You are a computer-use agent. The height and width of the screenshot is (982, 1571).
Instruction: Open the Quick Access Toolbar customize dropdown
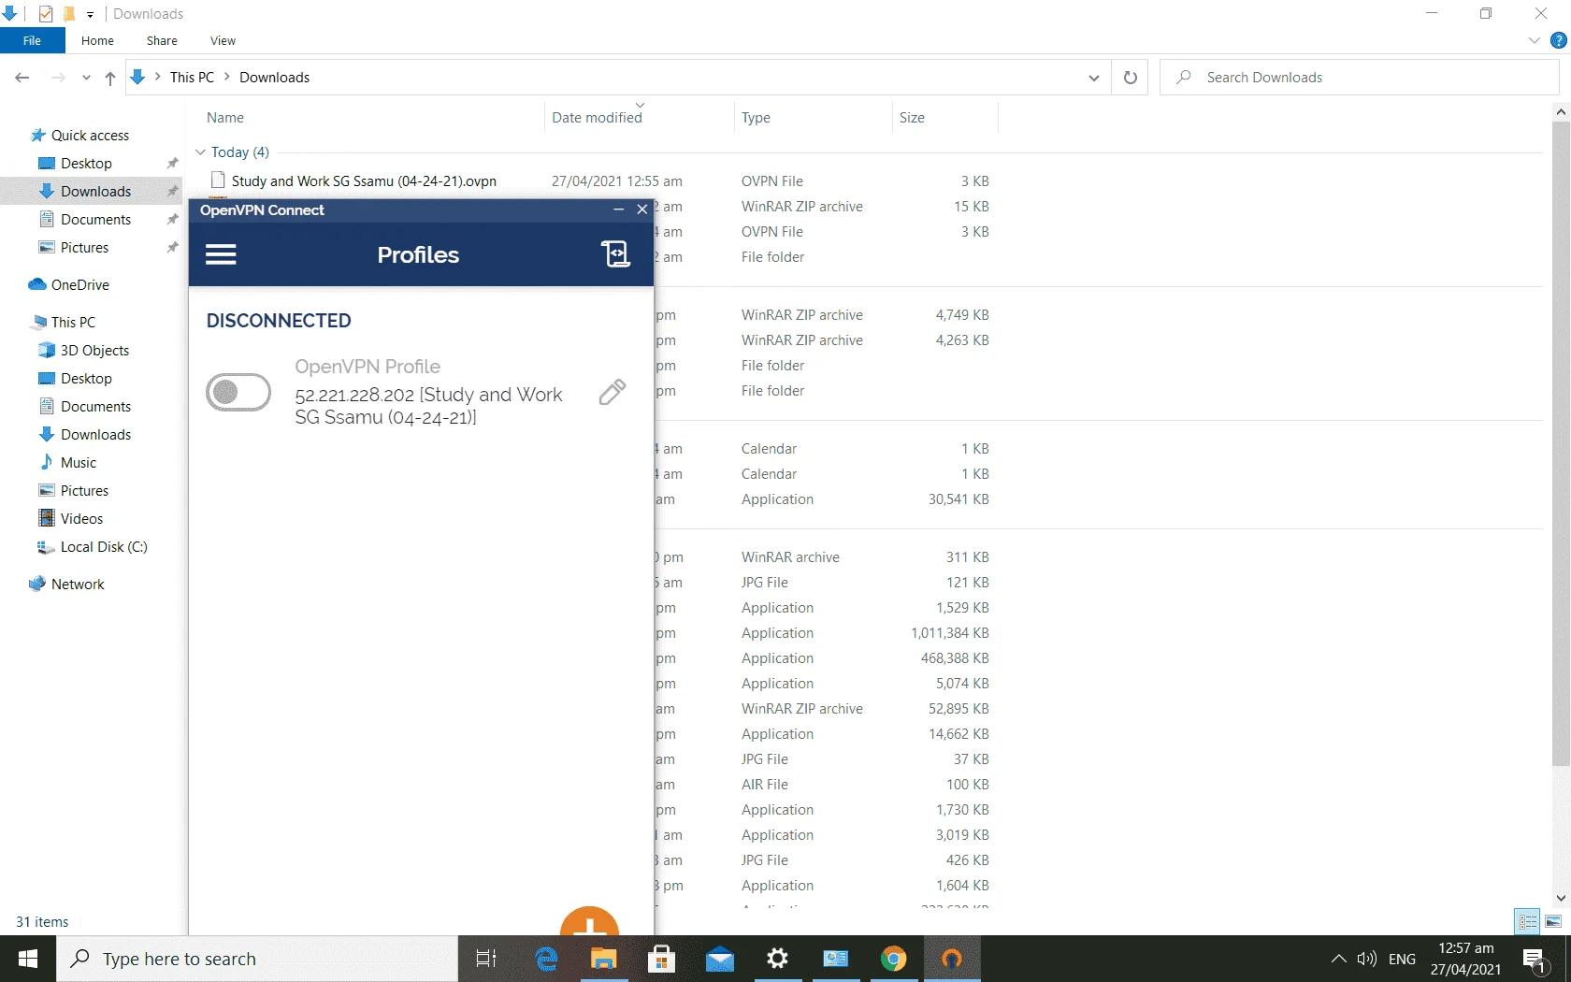(x=90, y=14)
